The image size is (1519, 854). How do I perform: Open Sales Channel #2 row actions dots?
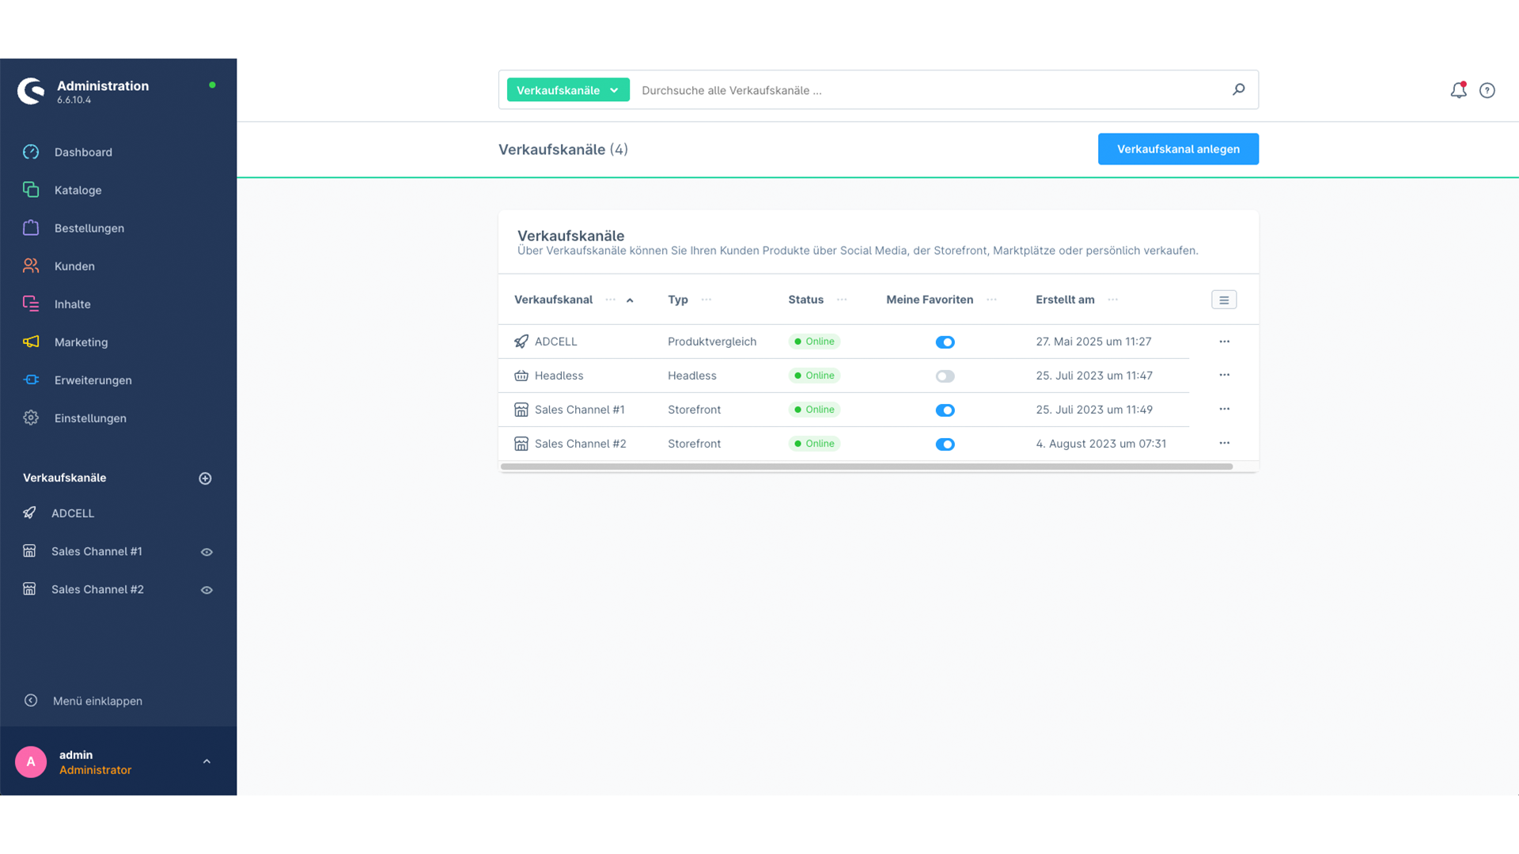(1224, 443)
